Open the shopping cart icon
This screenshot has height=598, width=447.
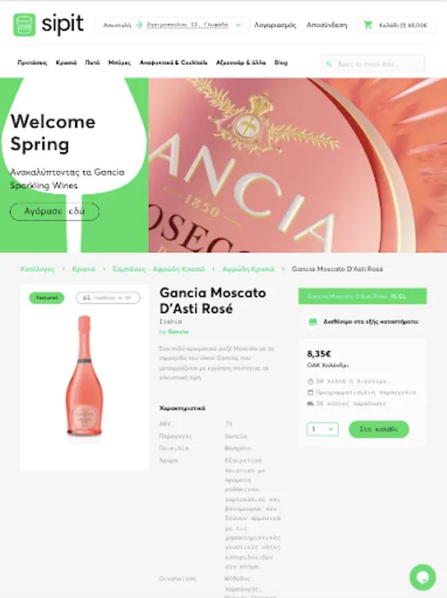(368, 25)
